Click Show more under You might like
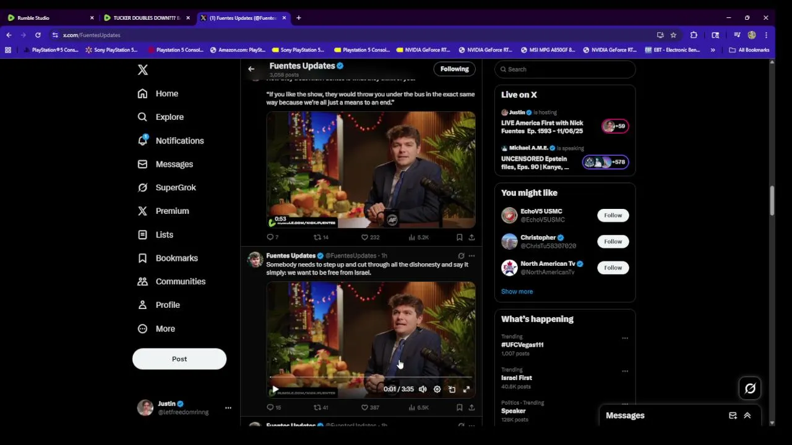 click(x=517, y=292)
